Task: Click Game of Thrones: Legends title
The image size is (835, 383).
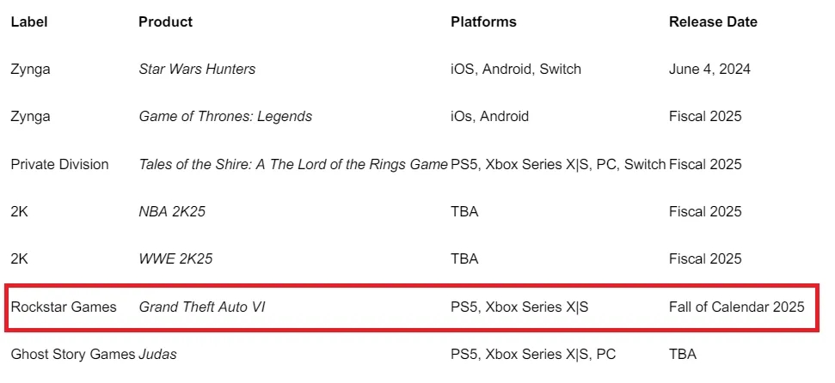Action: tap(225, 116)
